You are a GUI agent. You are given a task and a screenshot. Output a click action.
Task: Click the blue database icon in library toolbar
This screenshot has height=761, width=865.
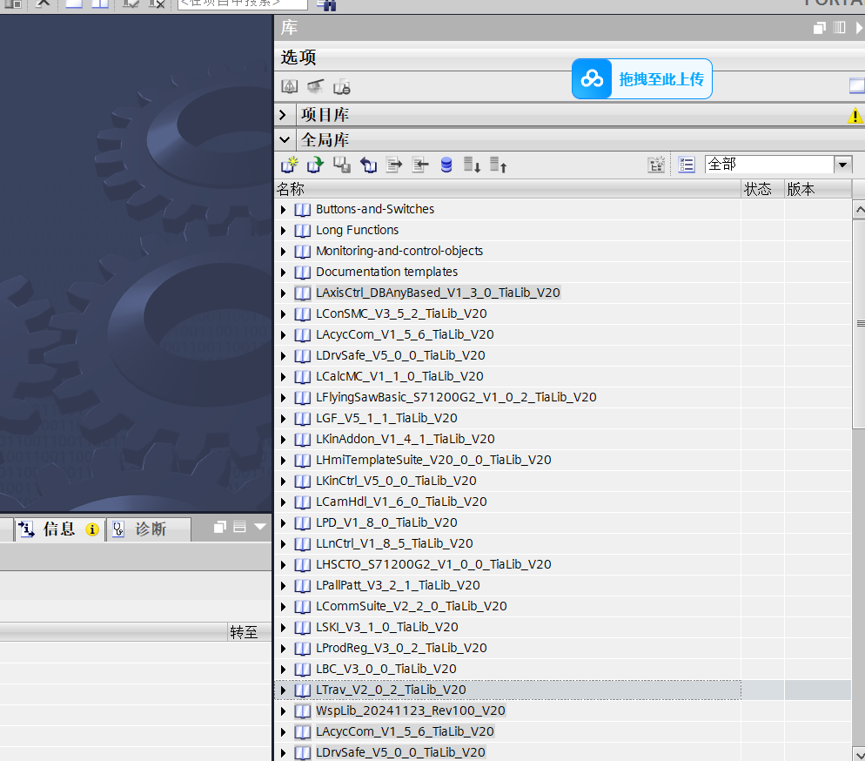point(446,165)
